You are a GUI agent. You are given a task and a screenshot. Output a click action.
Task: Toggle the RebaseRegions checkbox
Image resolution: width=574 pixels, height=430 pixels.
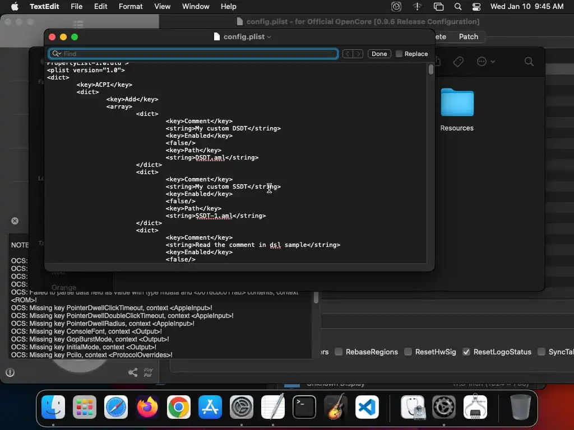(x=339, y=352)
